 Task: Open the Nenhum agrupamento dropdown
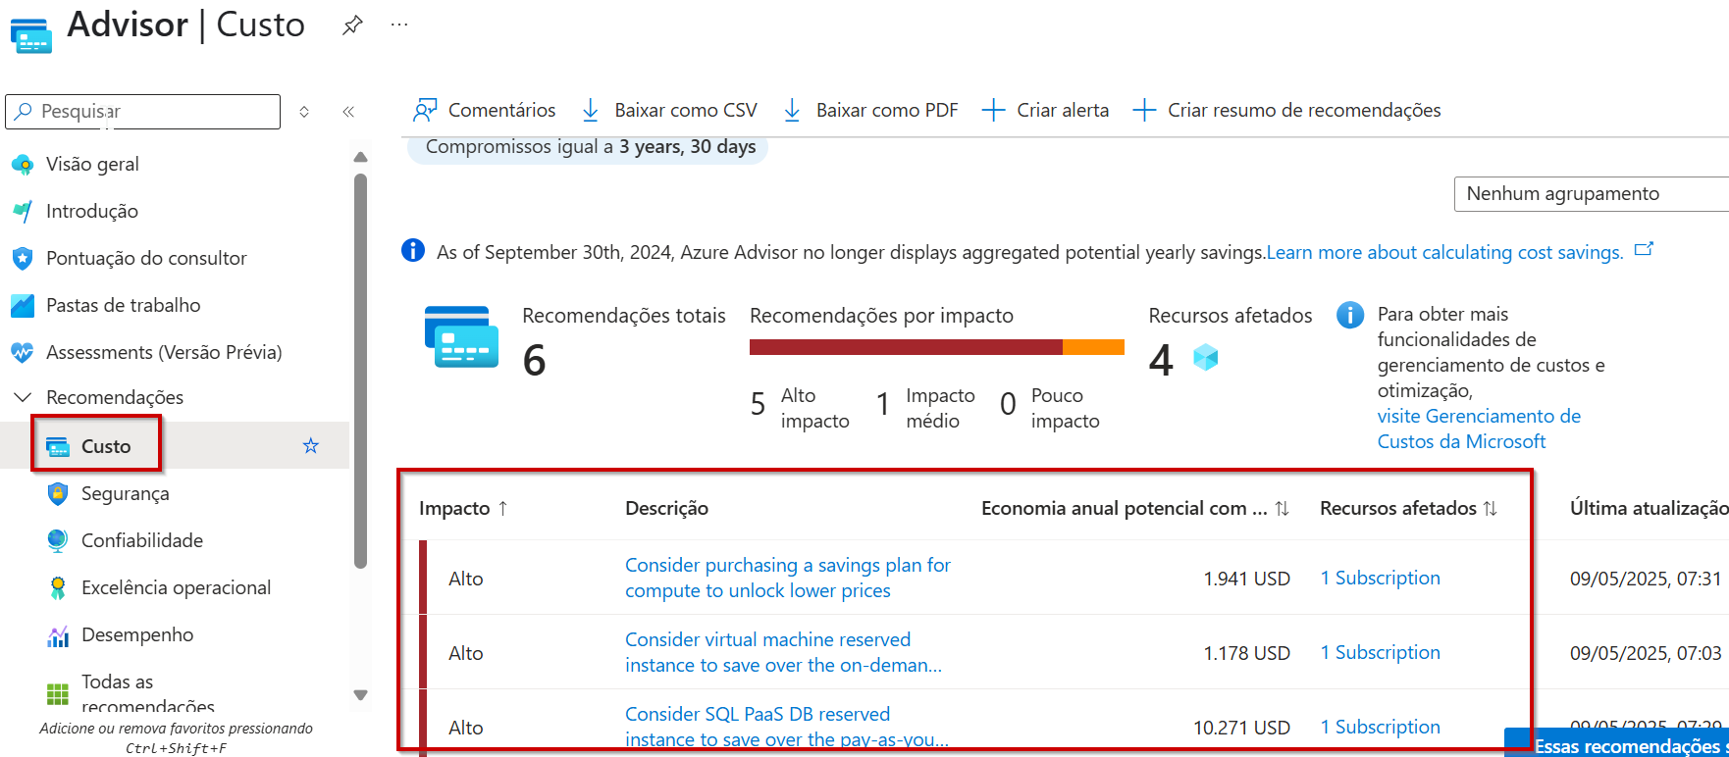(1591, 194)
